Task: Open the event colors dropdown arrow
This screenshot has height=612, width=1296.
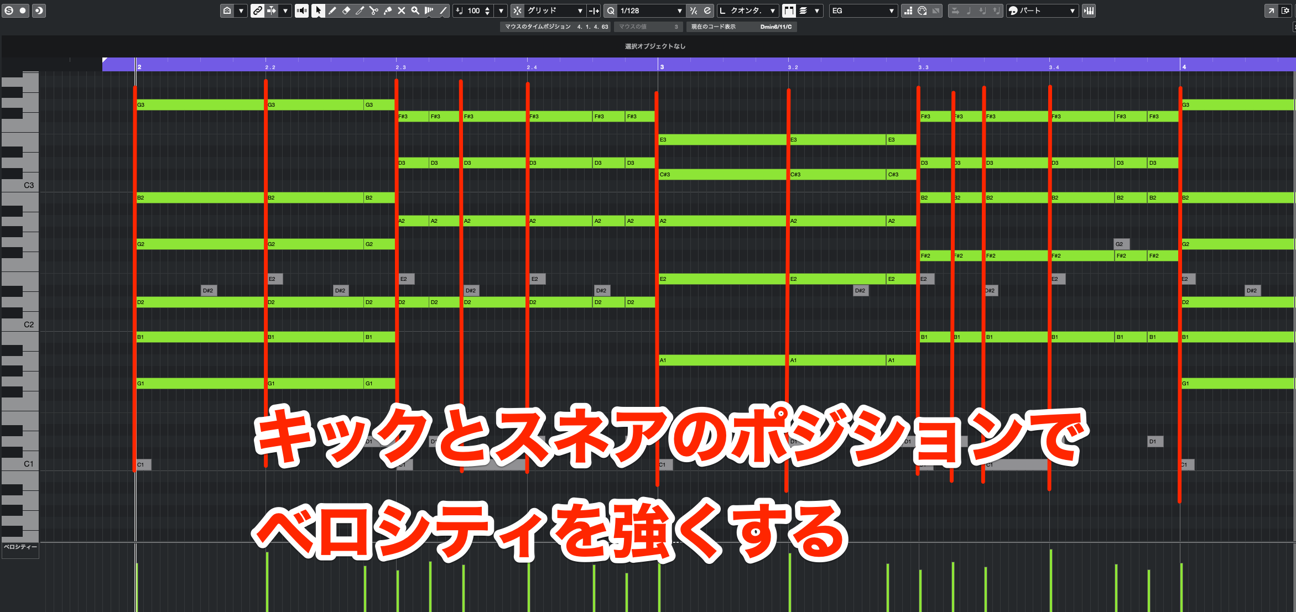Action: pos(816,11)
